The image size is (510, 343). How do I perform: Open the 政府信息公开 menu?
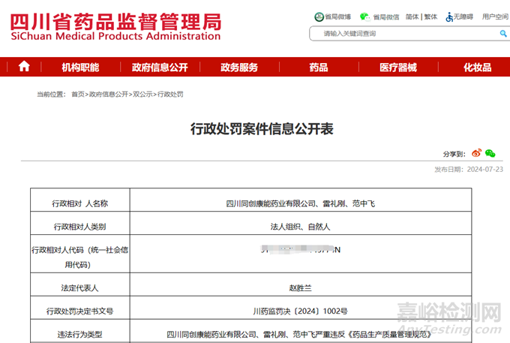(159, 67)
